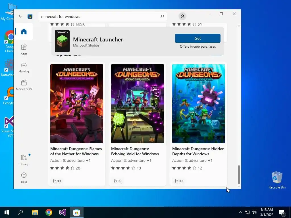Open Echoing Void cover art
Viewport: 291px width, 218px height.
[x=138, y=104]
